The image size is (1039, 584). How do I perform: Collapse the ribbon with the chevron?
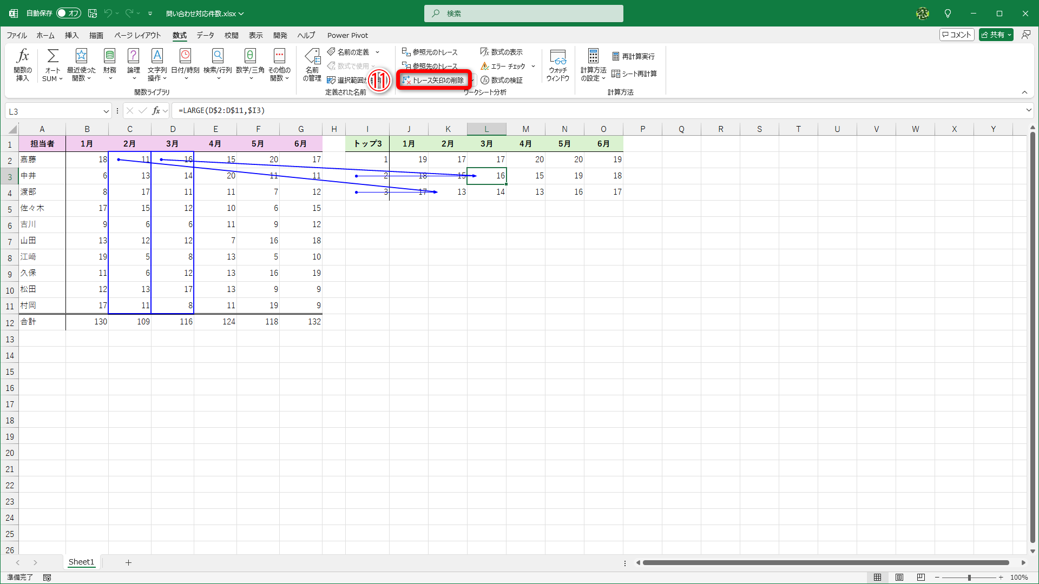(1024, 92)
